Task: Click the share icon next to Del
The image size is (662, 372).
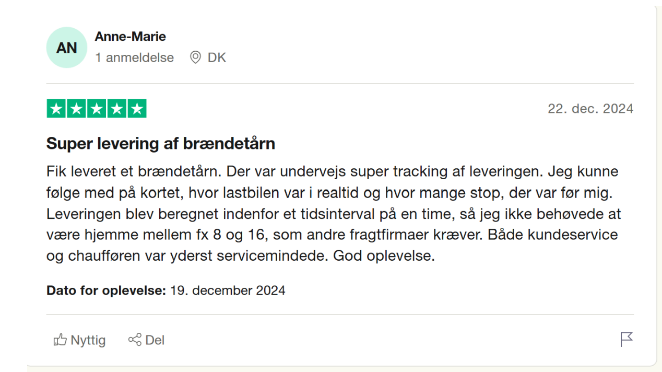Action: coord(135,340)
